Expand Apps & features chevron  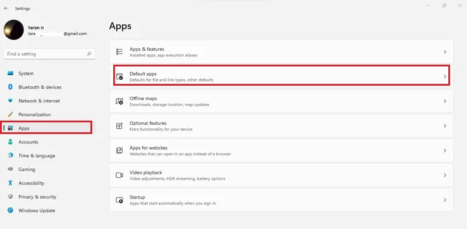click(445, 52)
